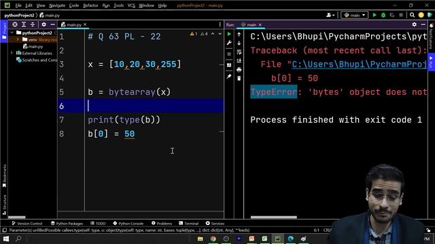
Task: Close the main.py editor tab
Action: coord(85,24)
